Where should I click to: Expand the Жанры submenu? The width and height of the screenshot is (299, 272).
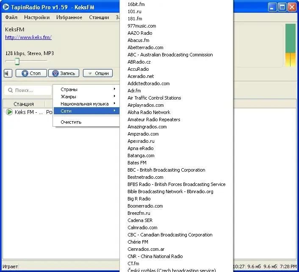click(x=86, y=97)
